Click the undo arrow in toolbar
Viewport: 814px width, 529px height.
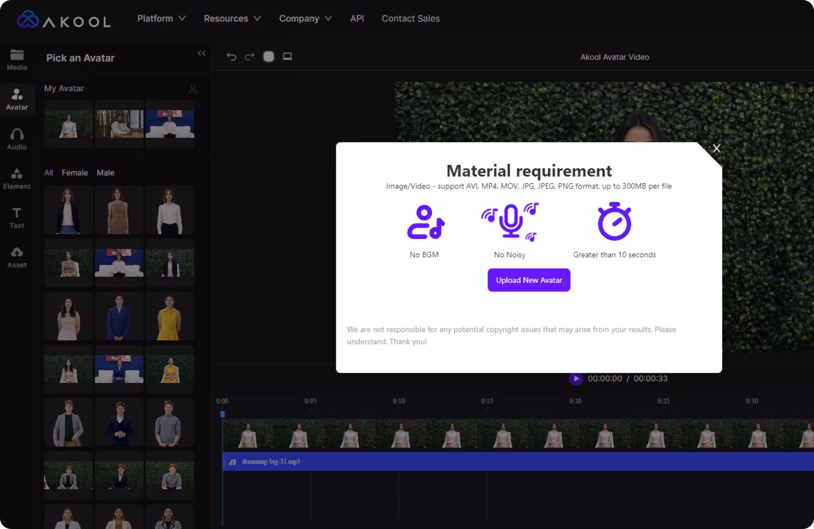[231, 56]
